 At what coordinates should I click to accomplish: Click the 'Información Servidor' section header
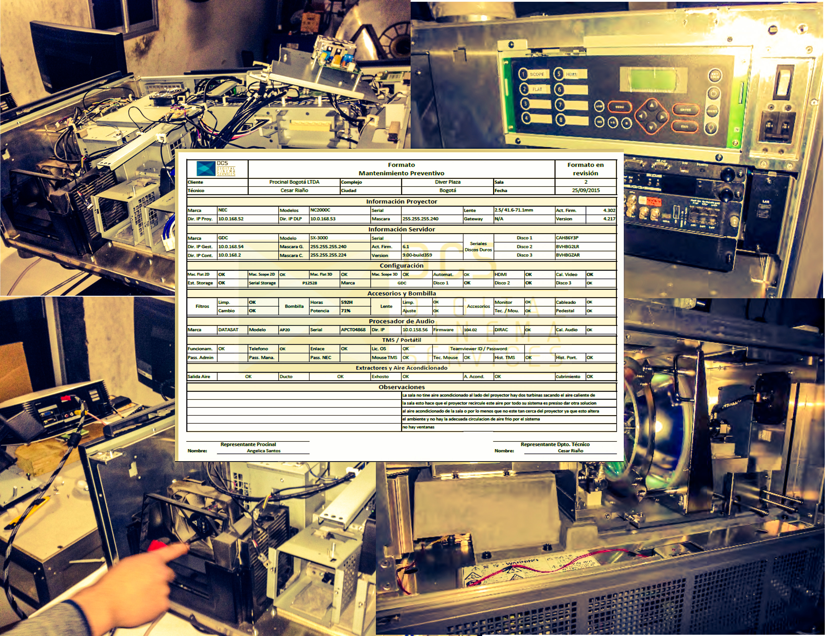[x=402, y=229]
